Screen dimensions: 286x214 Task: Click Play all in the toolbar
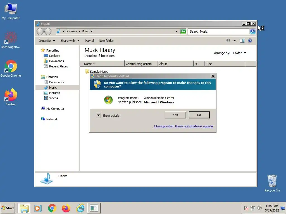click(x=89, y=41)
